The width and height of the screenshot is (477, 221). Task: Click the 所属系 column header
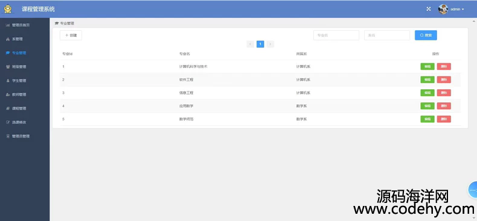point(301,54)
